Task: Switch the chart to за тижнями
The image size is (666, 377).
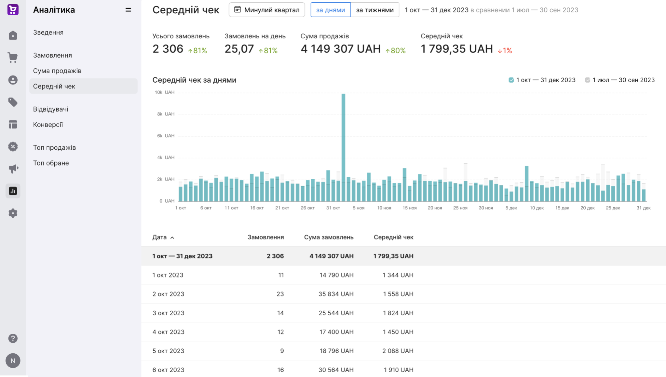Action: pyautogui.click(x=375, y=10)
